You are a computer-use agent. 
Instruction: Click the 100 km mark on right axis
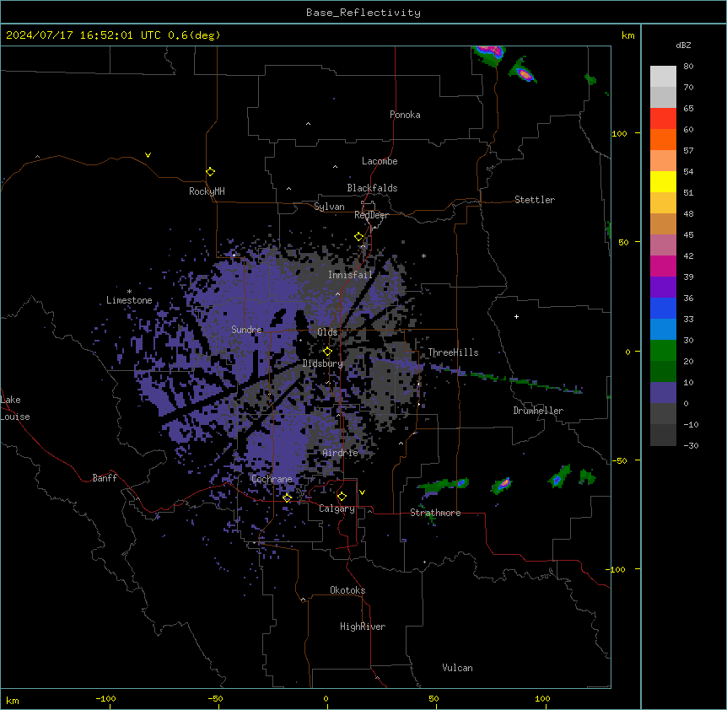click(619, 133)
